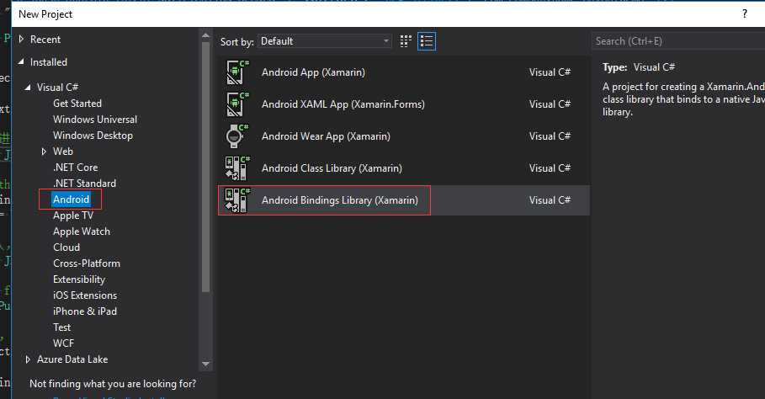Collapse the Installed node
Image resolution: width=765 pixels, height=399 pixels.
pos(21,62)
